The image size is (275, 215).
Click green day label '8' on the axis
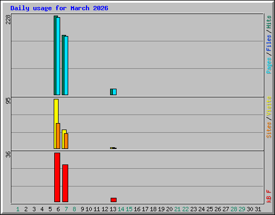pos(74,209)
